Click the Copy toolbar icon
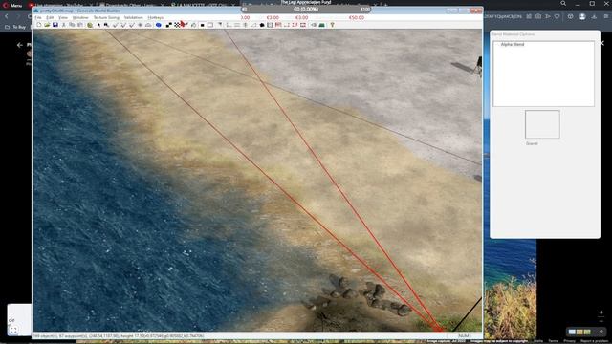 (72, 25)
